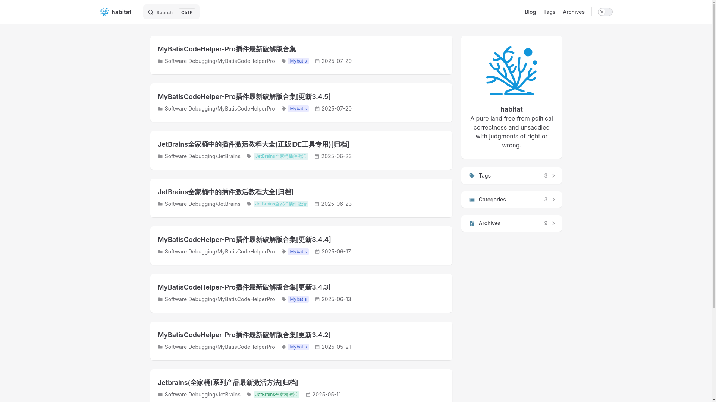Image resolution: width=716 pixels, height=402 pixels.
Task: Open post titled 更新3.4.2
Action: [x=244, y=335]
